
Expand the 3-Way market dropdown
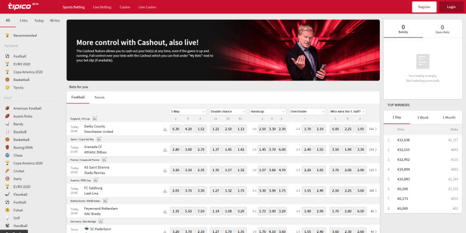[x=188, y=111]
